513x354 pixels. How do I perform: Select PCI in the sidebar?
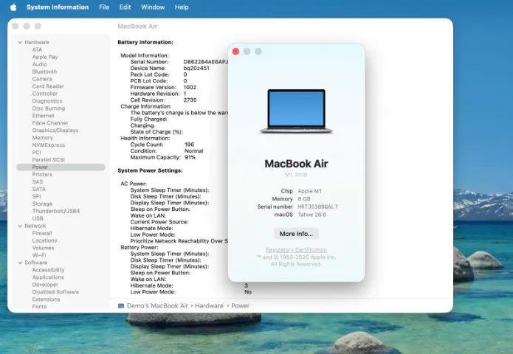click(37, 153)
